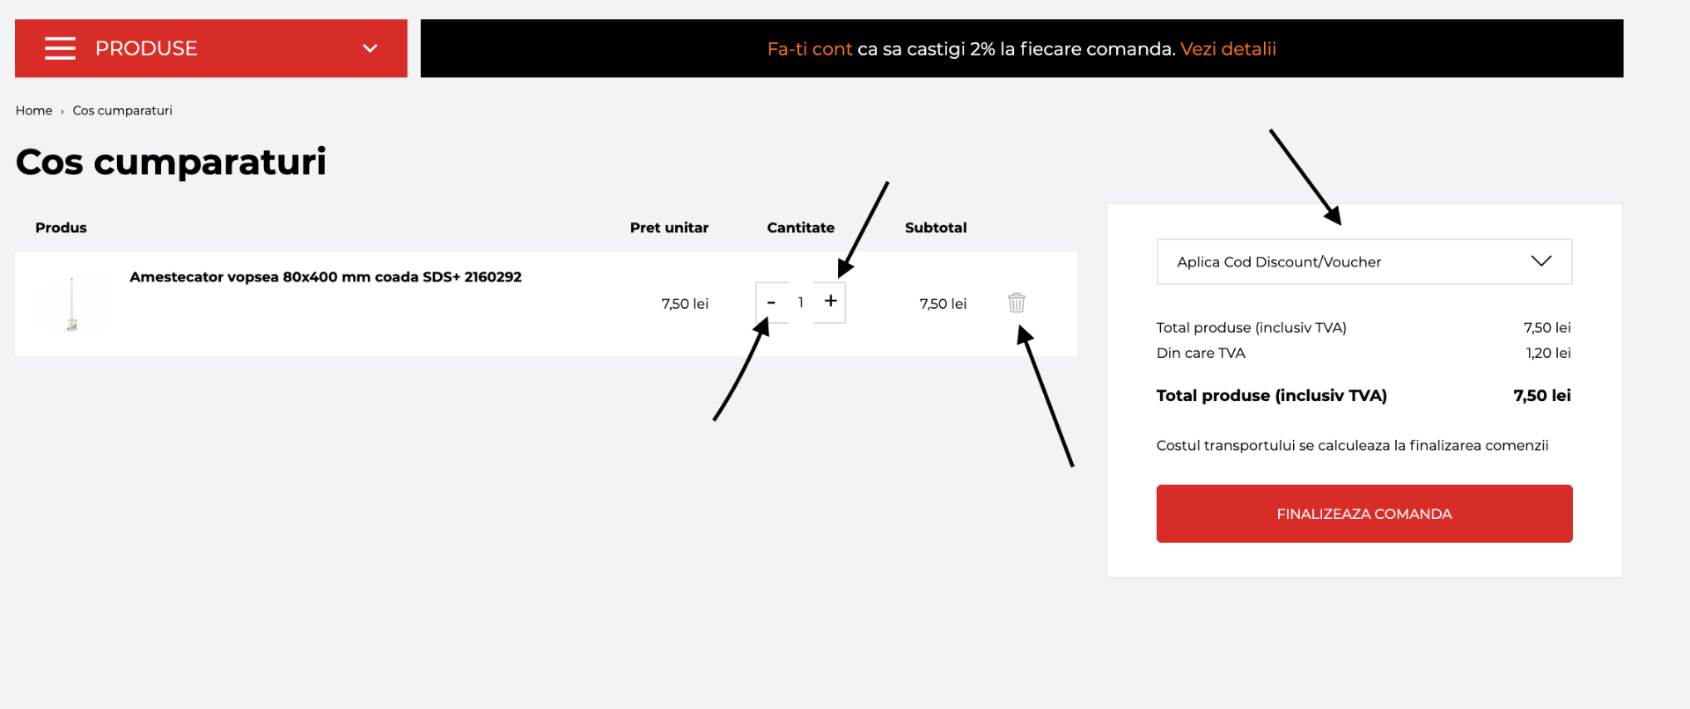Click the bold total amount 7,50 lei

point(1541,396)
